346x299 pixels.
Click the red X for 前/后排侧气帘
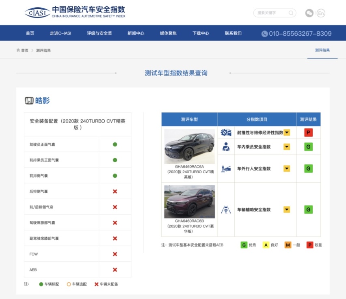[115, 207]
